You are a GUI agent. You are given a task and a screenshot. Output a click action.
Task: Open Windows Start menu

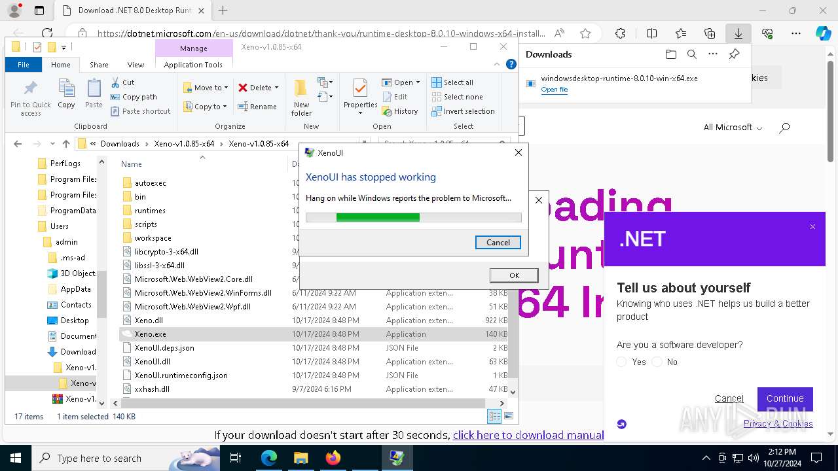(x=16, y=458)
